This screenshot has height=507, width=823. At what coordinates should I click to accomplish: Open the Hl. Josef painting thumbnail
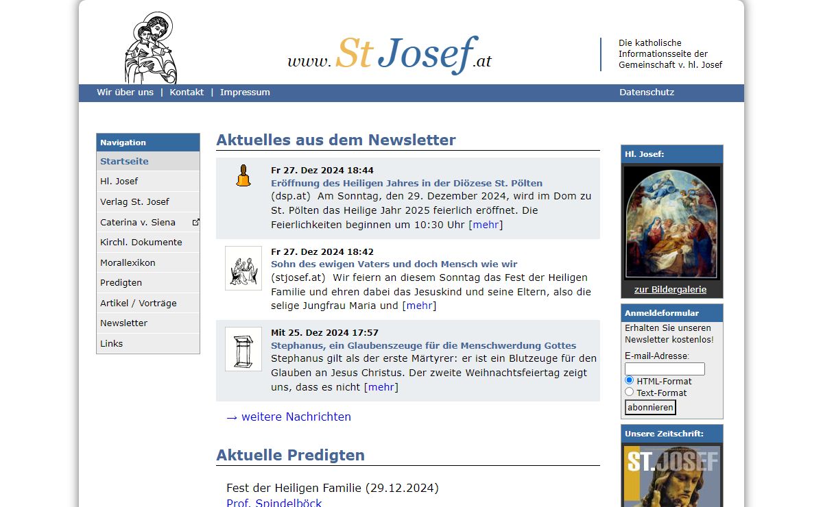(671, 222)
